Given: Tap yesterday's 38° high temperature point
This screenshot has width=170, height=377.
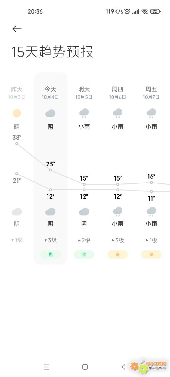Looking at the screenshot, I should coord(17,143).
